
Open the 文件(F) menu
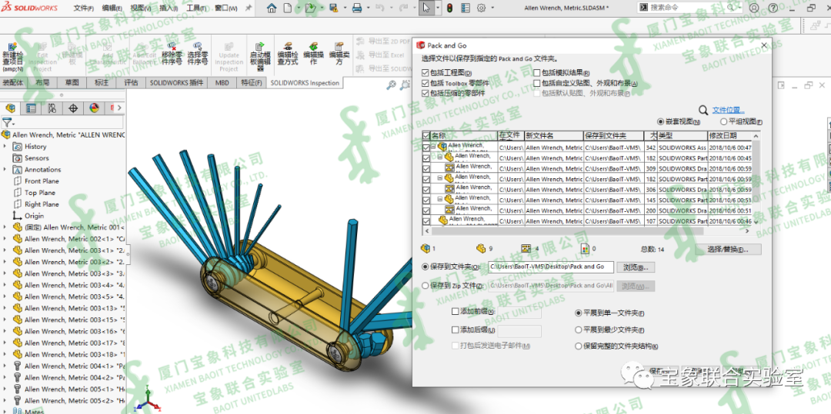[x=83, y=8]
